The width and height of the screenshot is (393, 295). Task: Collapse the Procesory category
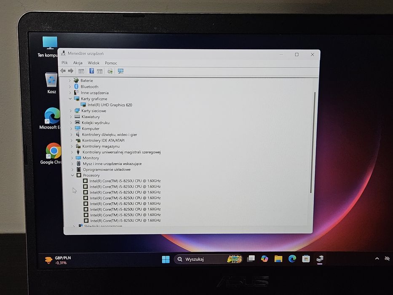click(x=72, y=175)
